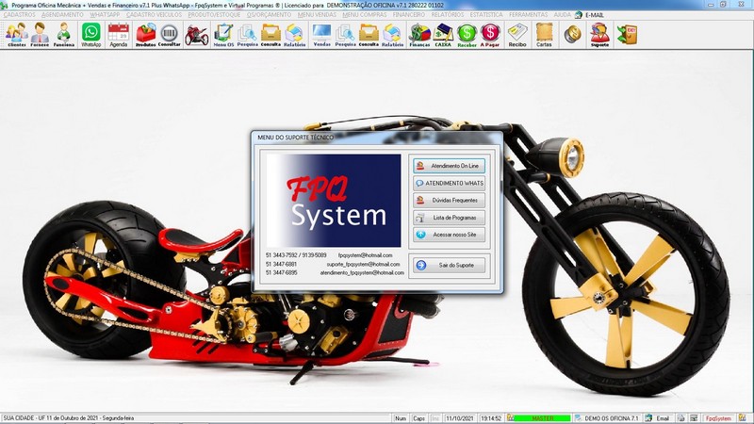This screenshot has width=754, height=424.
Task: Open the AJUDA menu
Action: (x=562, y=15)
